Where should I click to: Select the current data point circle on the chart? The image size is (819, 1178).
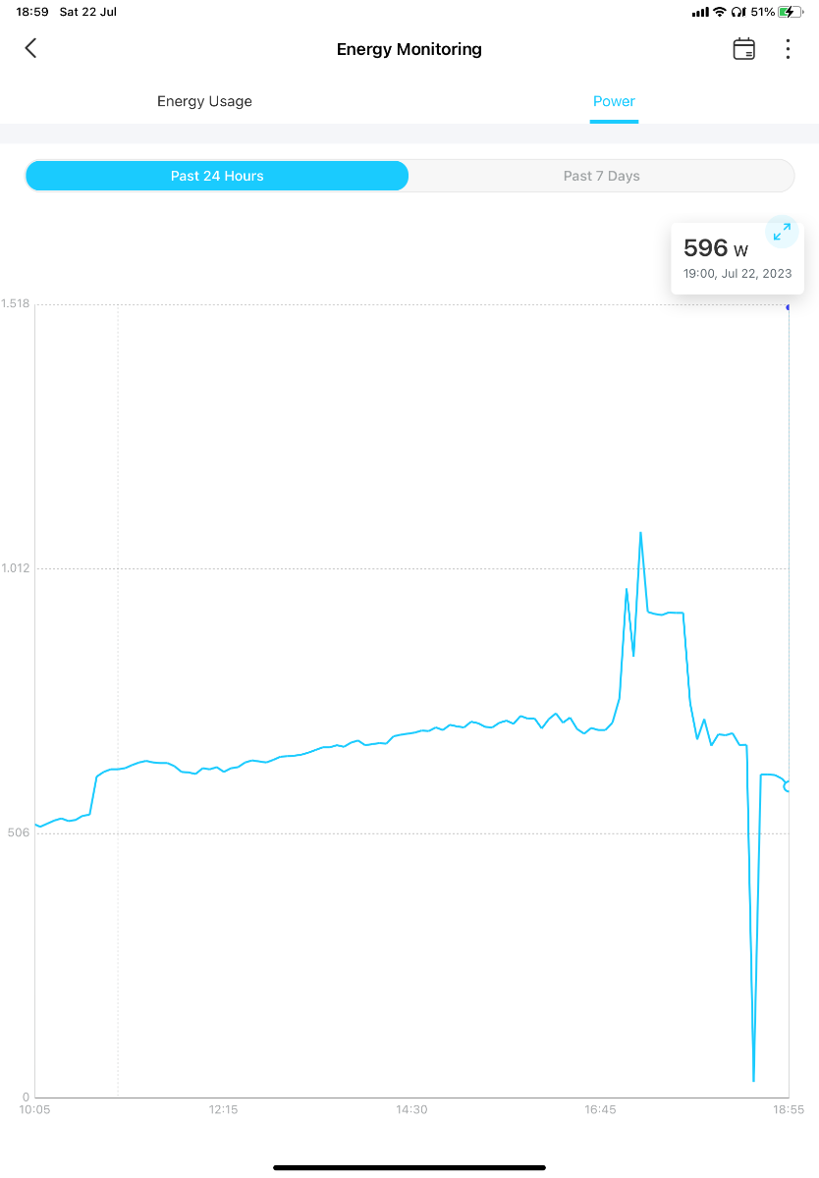click(x=788, y=786)
